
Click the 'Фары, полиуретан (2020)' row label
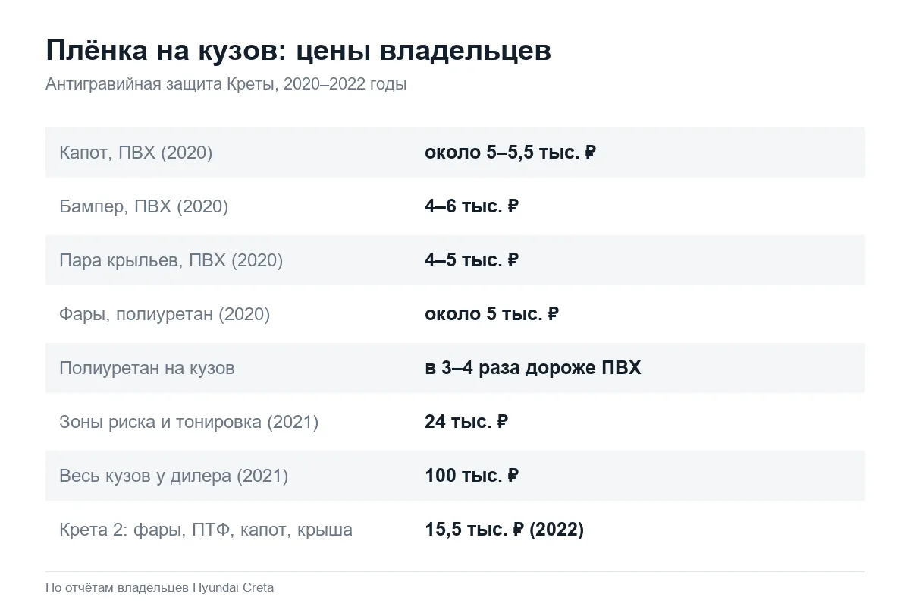pyautogui.click(x=165, y=314)
